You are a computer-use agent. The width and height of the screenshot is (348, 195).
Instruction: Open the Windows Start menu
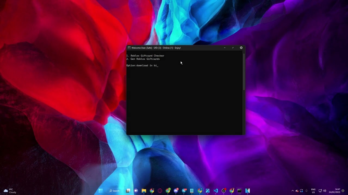click(101, 191)
